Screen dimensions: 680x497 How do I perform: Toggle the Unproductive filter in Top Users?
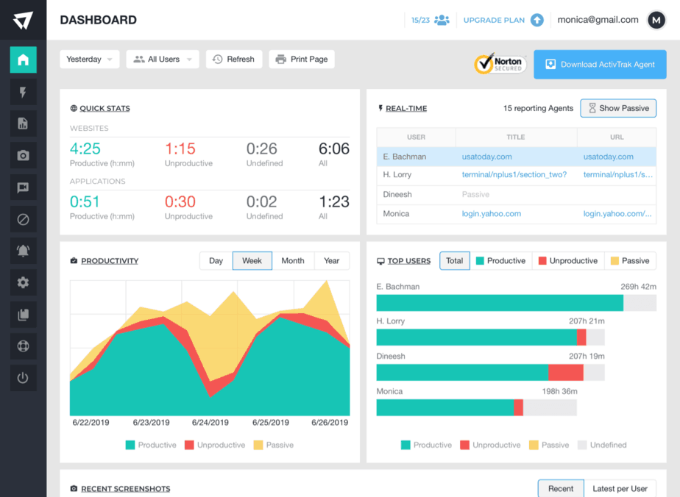569,261
